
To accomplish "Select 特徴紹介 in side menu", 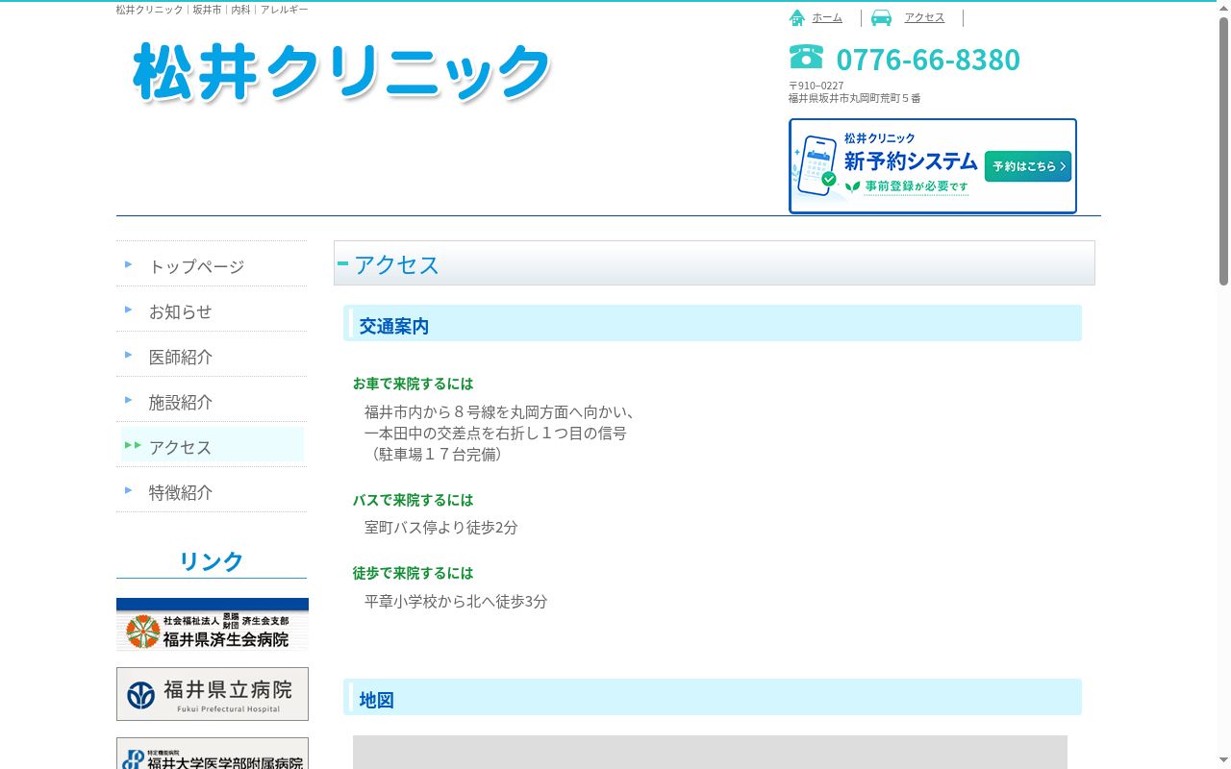I will click(x=212, y=492).
